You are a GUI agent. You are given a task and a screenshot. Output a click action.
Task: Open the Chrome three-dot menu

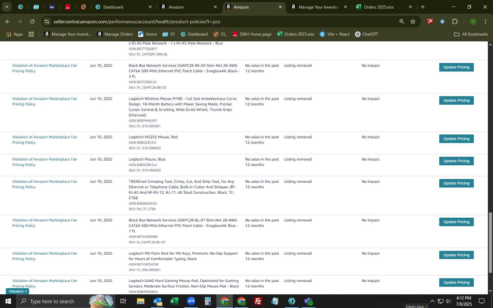pos(485,22)
